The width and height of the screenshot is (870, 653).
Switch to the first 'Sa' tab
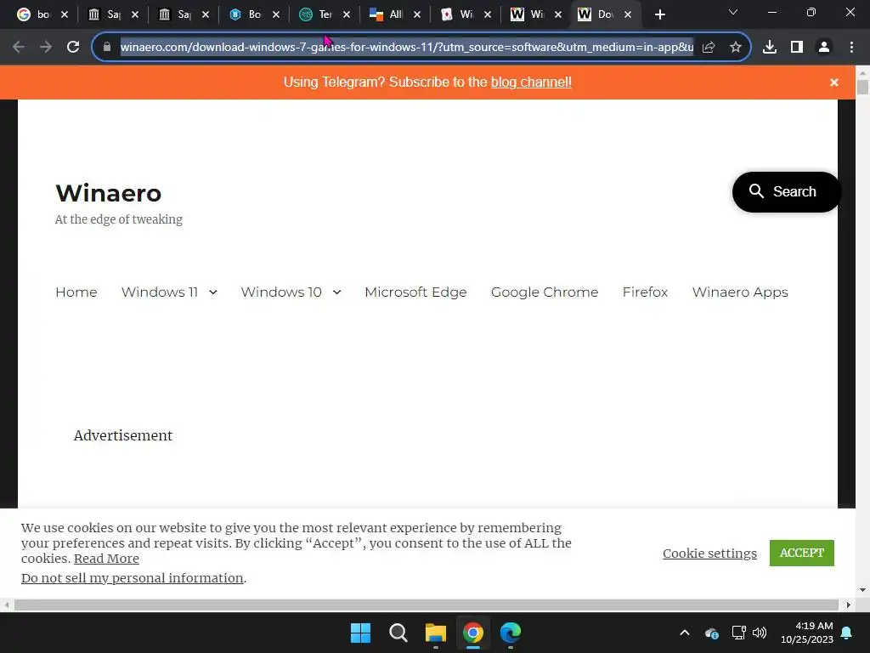(x=104, y=14)
